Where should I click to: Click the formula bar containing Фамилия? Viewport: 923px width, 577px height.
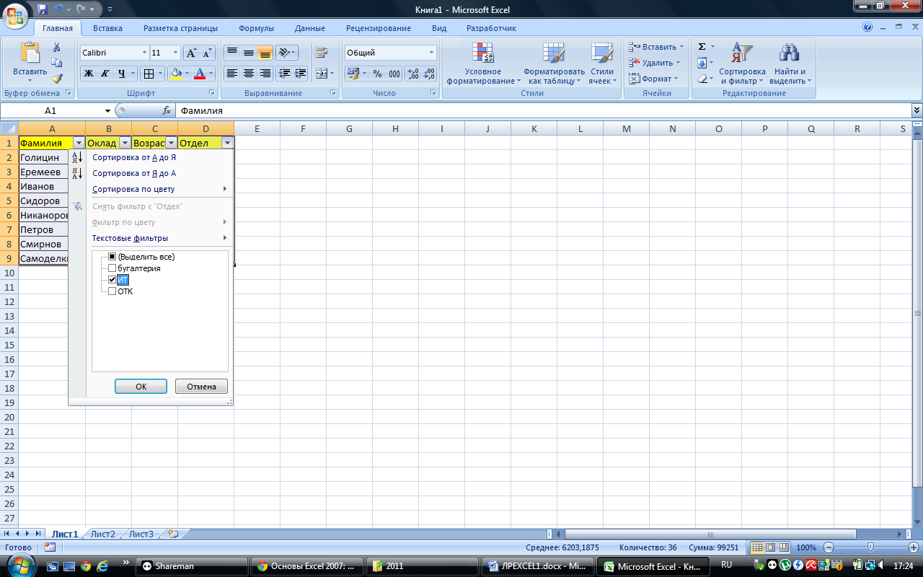coord(542,111)
